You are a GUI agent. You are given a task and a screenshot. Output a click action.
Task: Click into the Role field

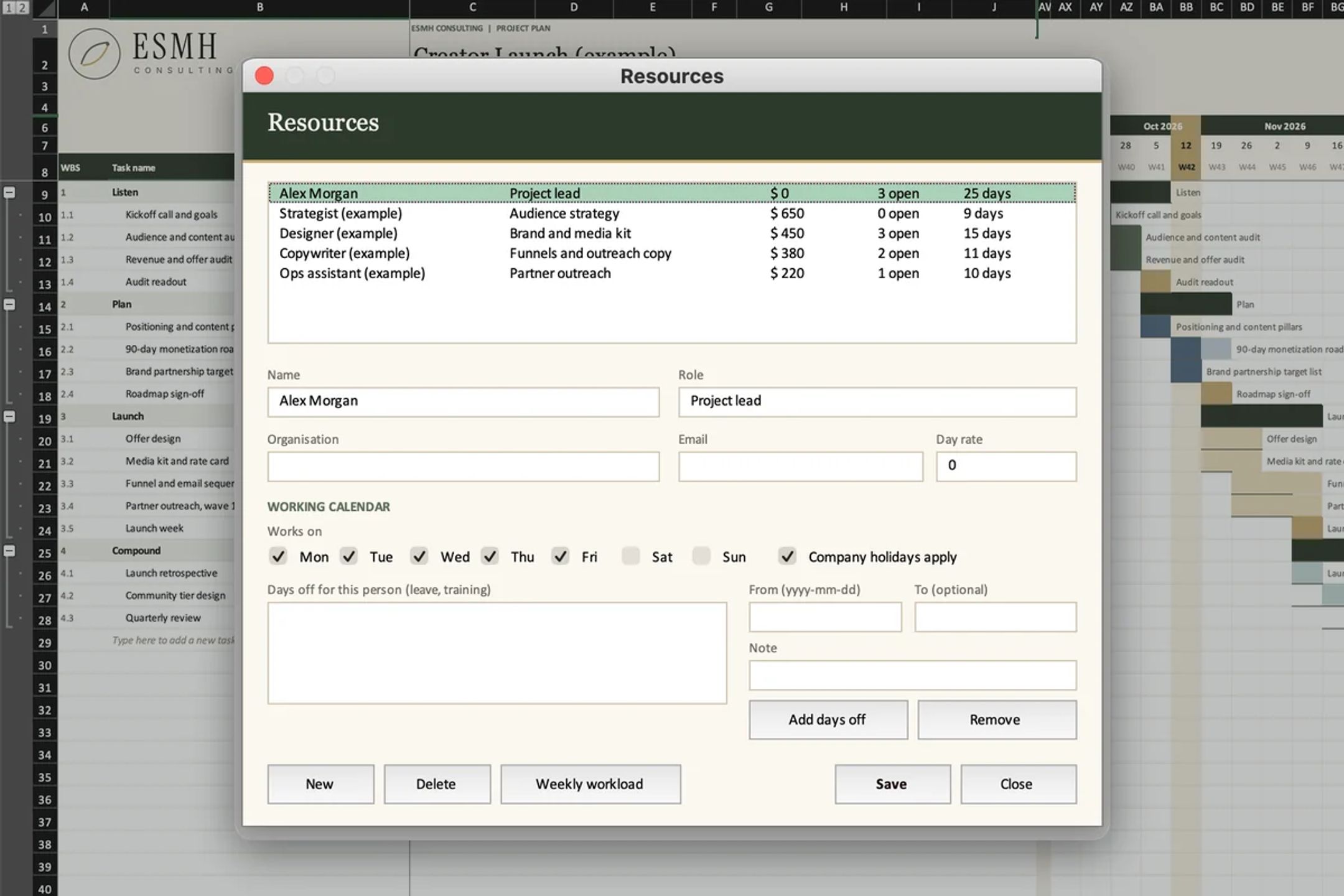pyautogui.click(x=877, y=402)
